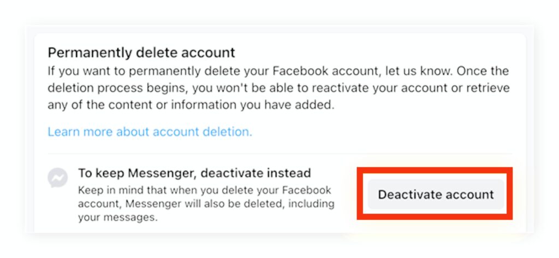The width and height of the screenshot is (559, 258).
Task: Click the line starting If you want to permanently
Action: tap(278, 71)
